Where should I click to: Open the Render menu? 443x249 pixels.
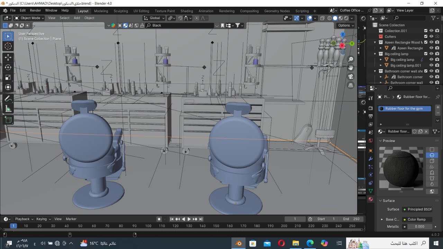[35, 11]
